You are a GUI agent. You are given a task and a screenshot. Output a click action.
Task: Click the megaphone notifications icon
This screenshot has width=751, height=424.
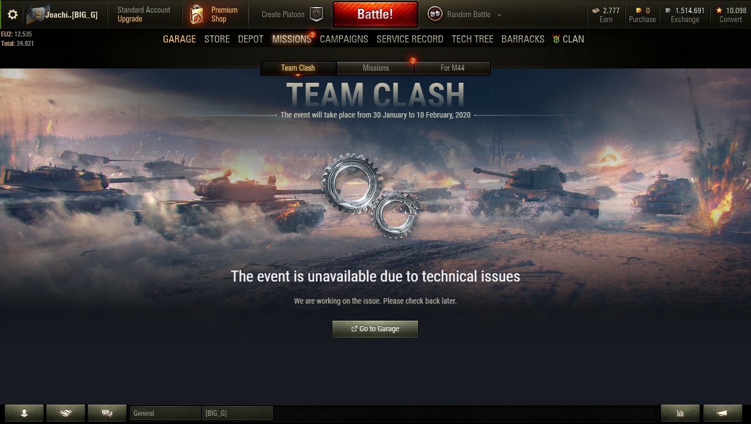(722, 413)
